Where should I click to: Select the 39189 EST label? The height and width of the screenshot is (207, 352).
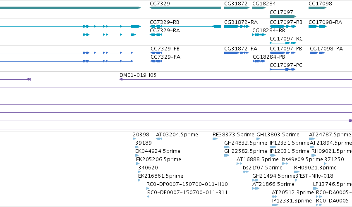[144, 143]
